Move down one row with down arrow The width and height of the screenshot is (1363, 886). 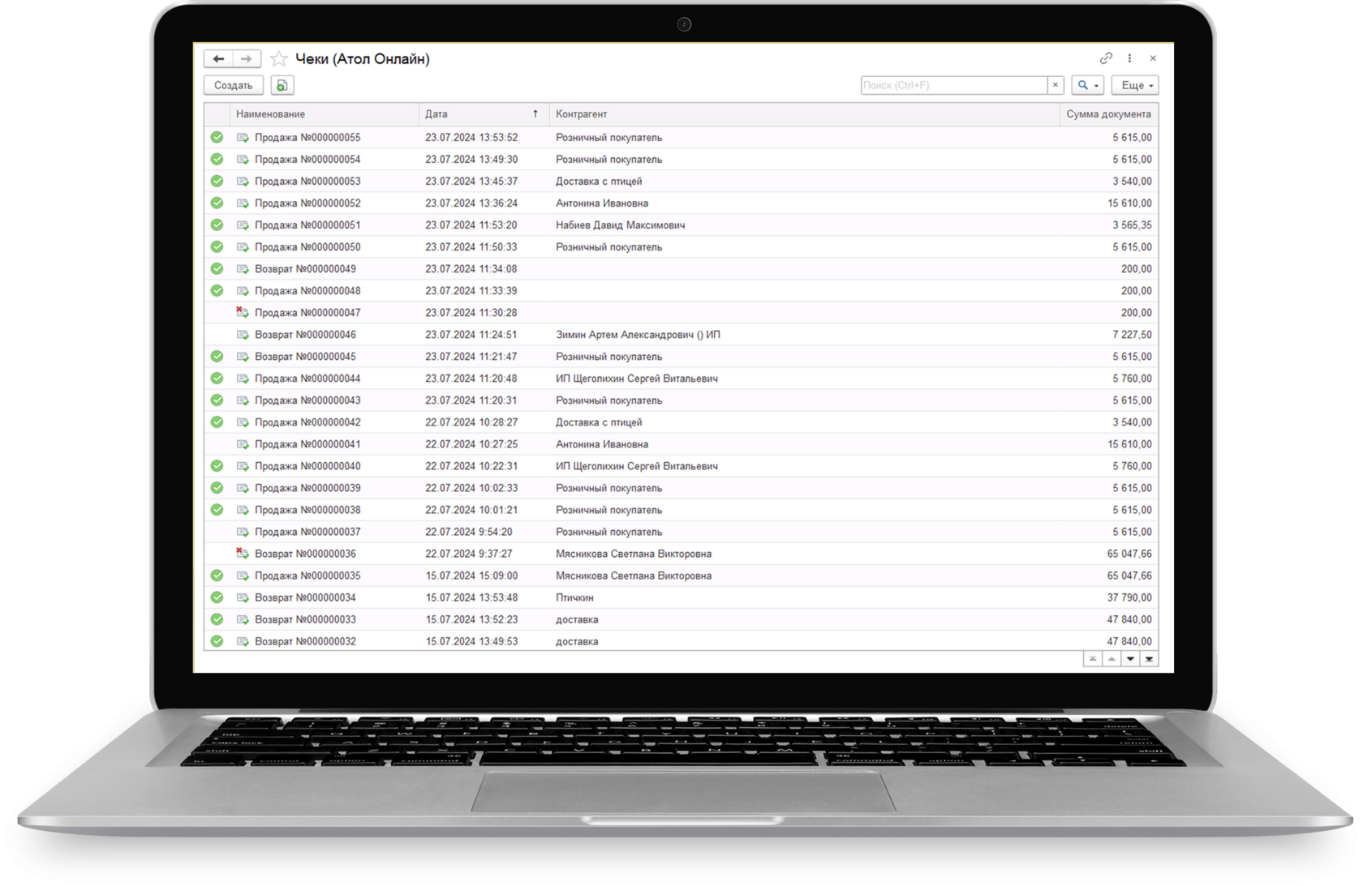(x=1130, y=659)
